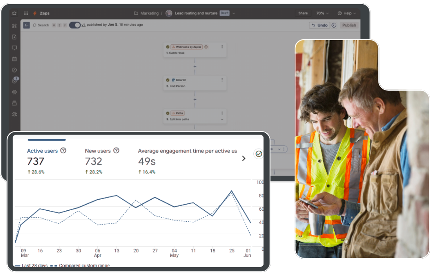Click status checkmark on Find Person step
Viewport: 432px width, 273px height.
point(168,80)
